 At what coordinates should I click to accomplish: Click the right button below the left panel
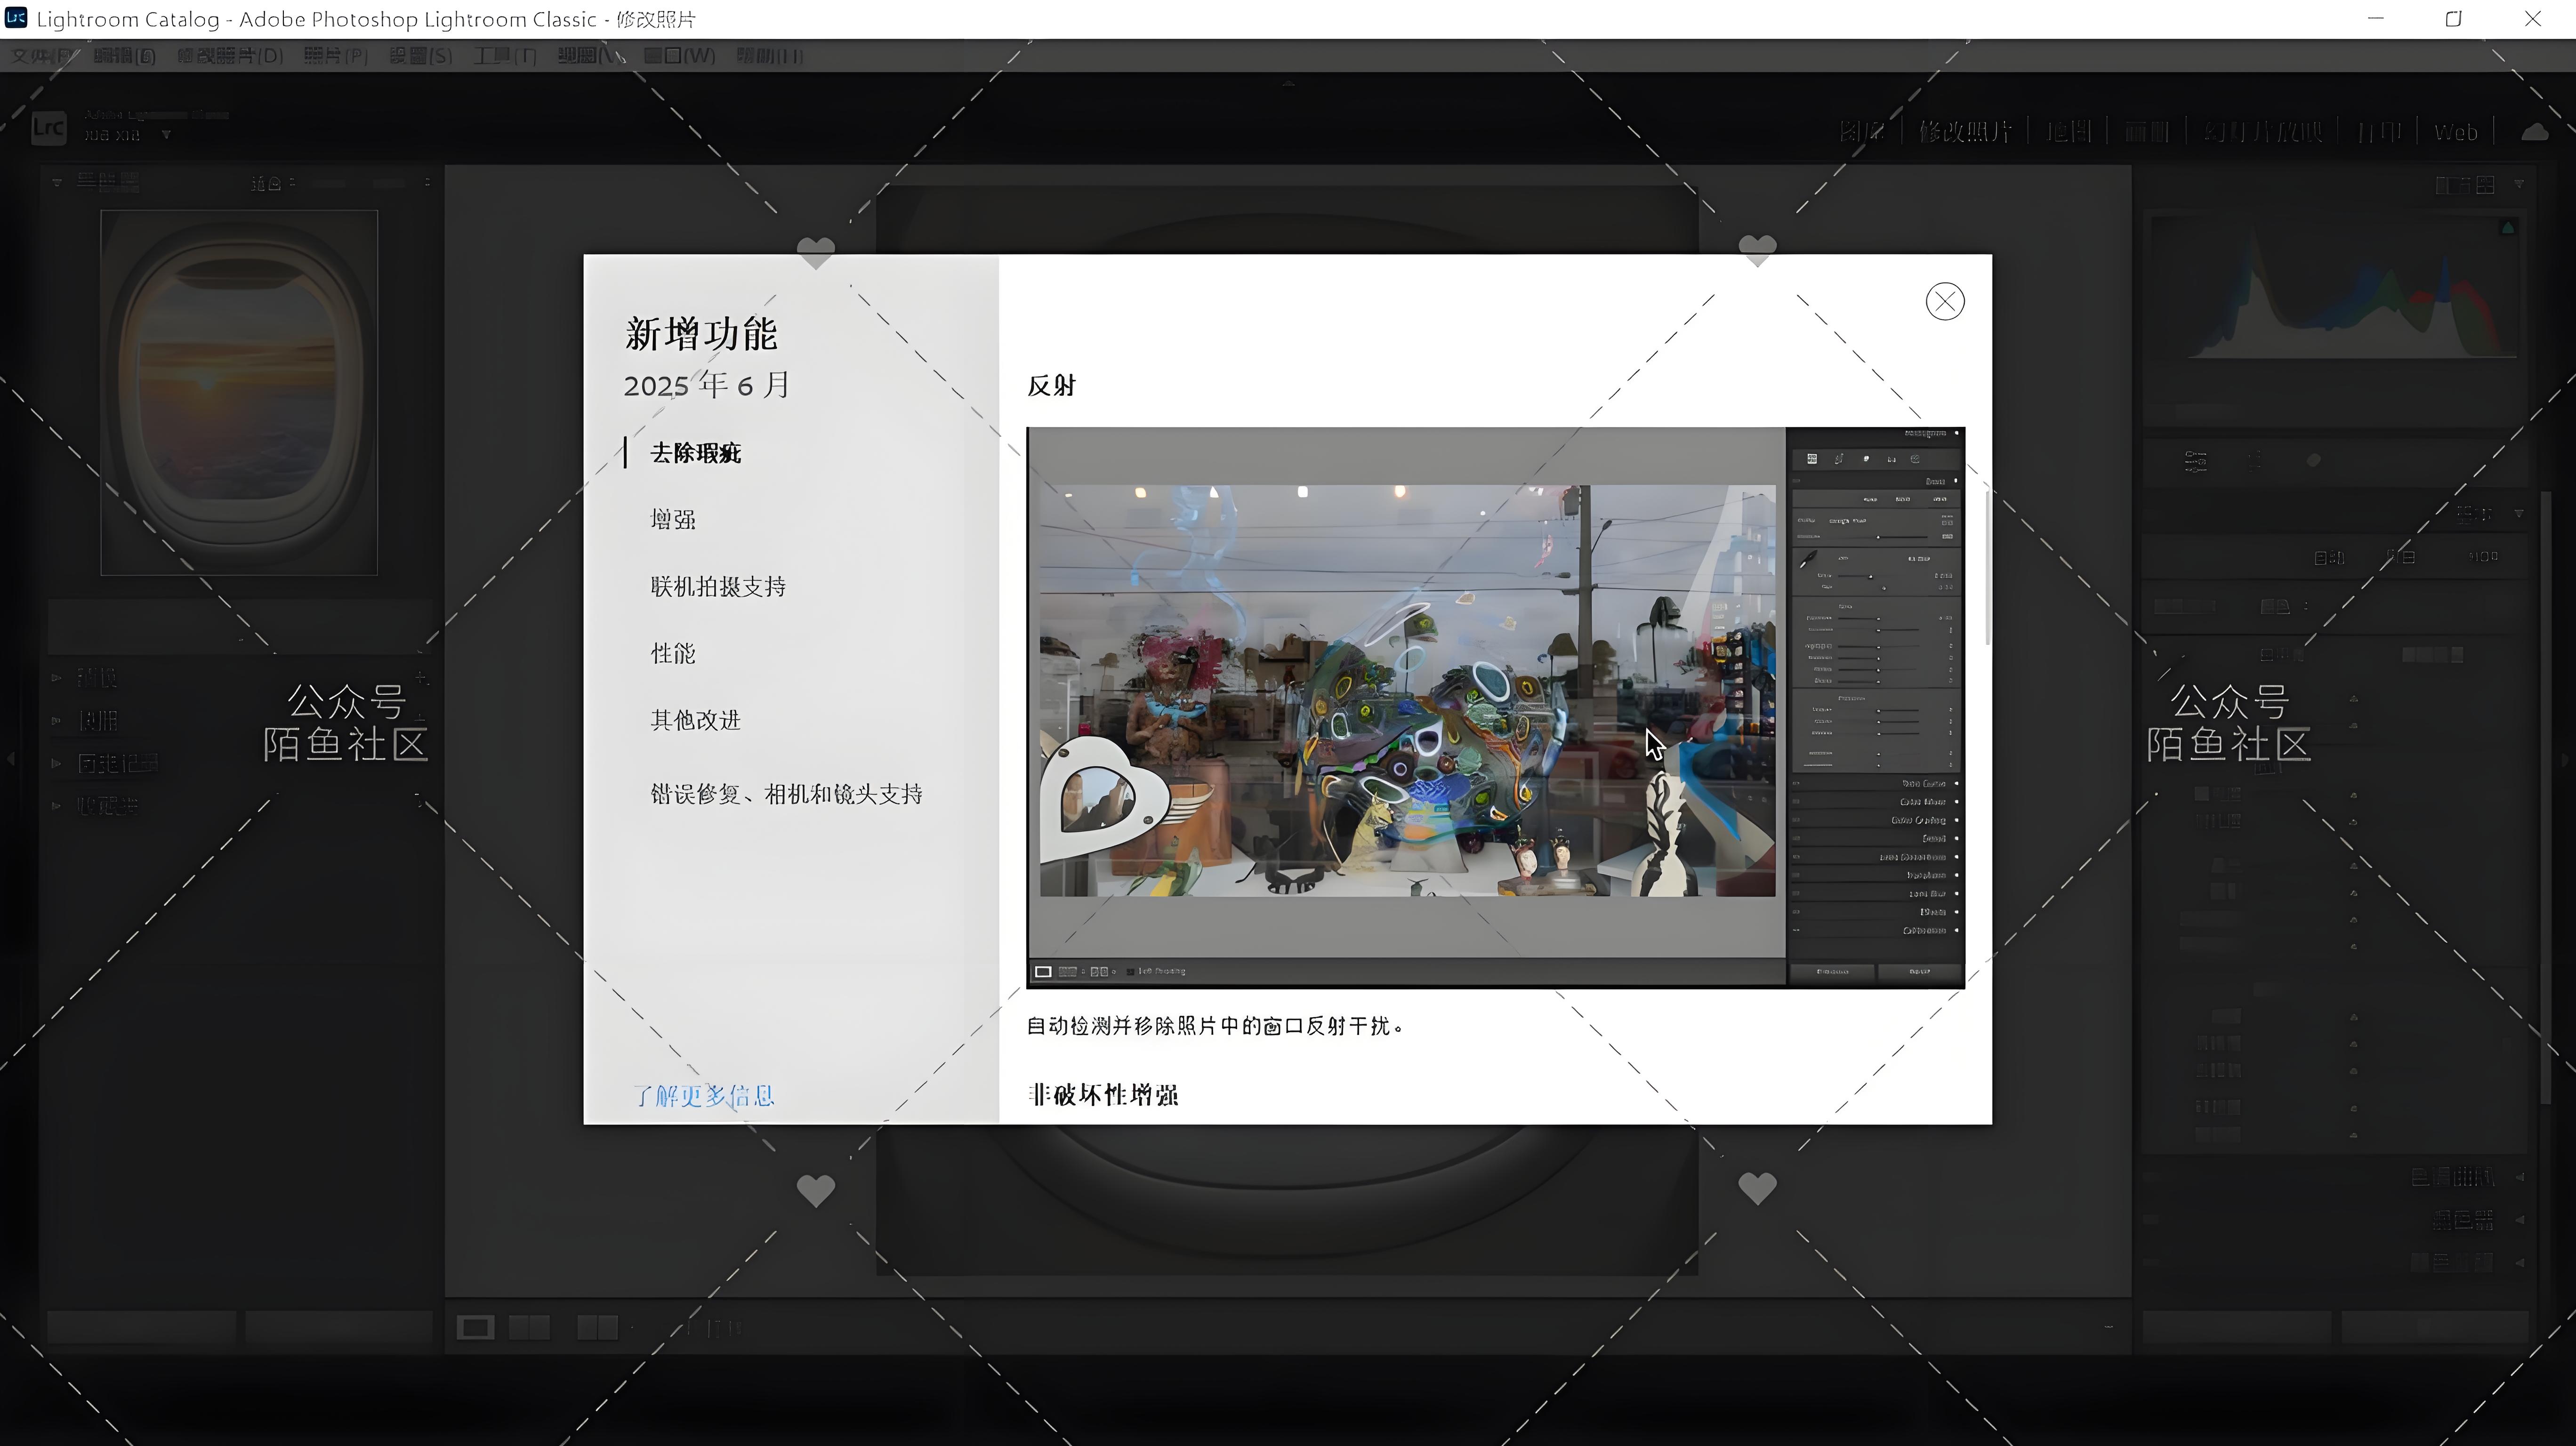click(x=338, y=1327)
